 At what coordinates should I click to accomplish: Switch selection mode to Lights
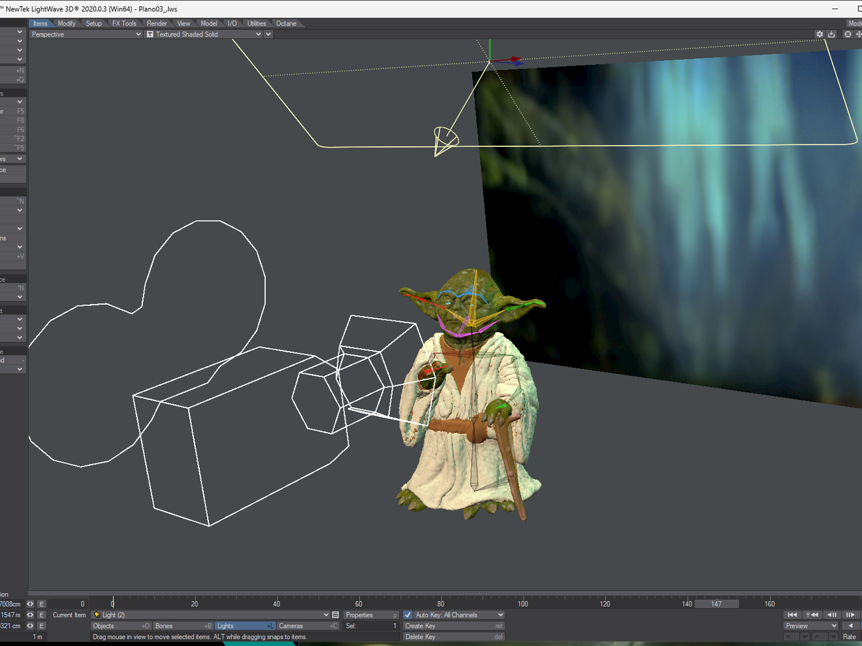tap(246, 626)
